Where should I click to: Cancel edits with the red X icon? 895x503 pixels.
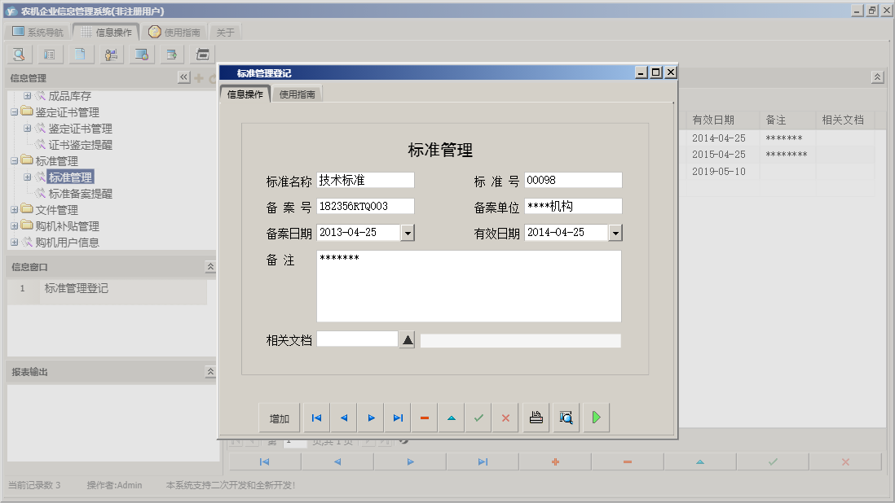[x=505, y=417]
